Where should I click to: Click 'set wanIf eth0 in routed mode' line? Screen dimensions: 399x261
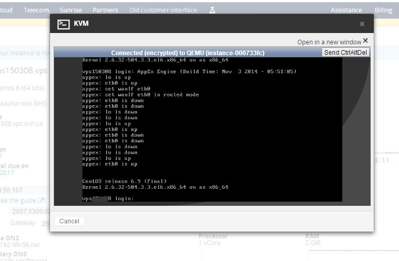(x=140, y=95)
